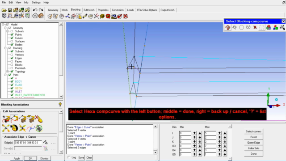Click the Dismiss button

coord(44,158)
